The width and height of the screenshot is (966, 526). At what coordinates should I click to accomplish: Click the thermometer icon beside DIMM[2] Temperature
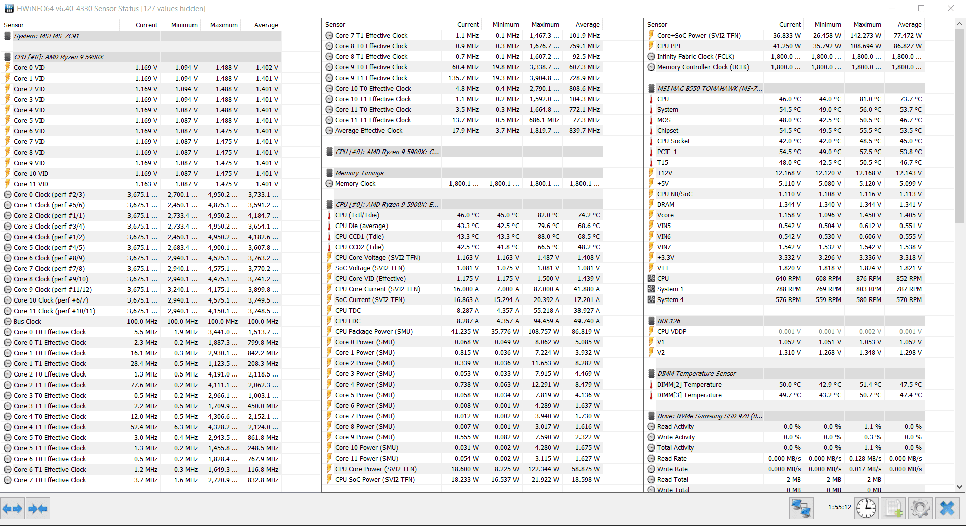[651, 385]
